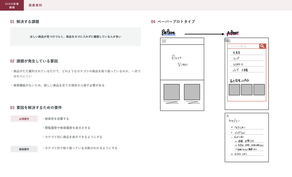Viewport: 292px width, 177px height.
Task: Click the 推奨要件 label badge
Action: 24,149
